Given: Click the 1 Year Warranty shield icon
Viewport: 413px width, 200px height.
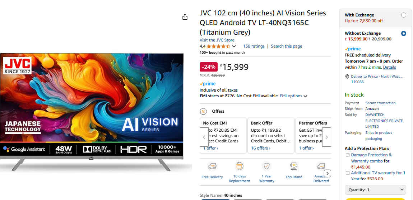Looking at the screenshot, I should pos(266,166).
